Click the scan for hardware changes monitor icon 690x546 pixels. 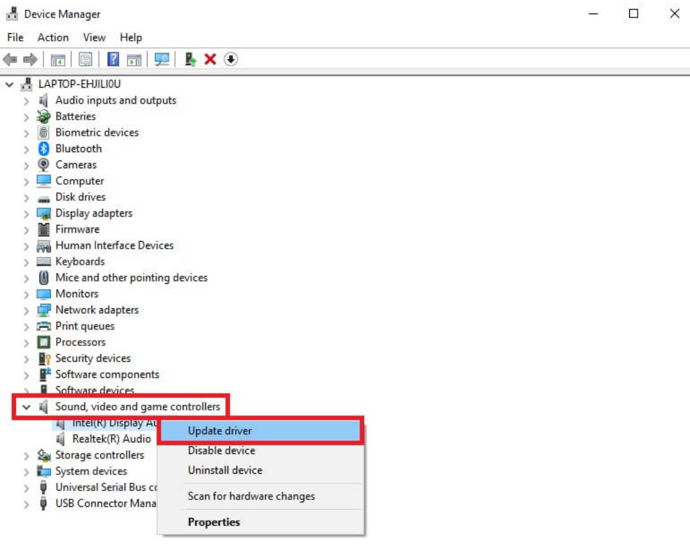click(x=162, y=59)
